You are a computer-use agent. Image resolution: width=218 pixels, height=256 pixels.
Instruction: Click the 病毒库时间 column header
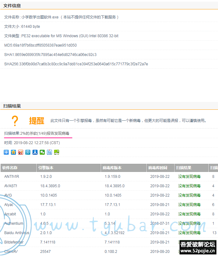click(160, 168)
